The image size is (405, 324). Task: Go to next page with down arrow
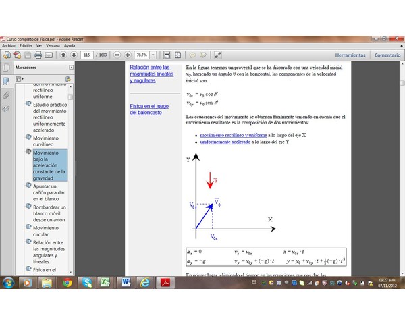[74, 55]
